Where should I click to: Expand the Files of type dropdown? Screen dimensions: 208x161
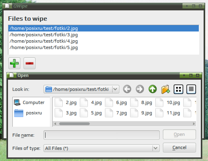point(155,148)
